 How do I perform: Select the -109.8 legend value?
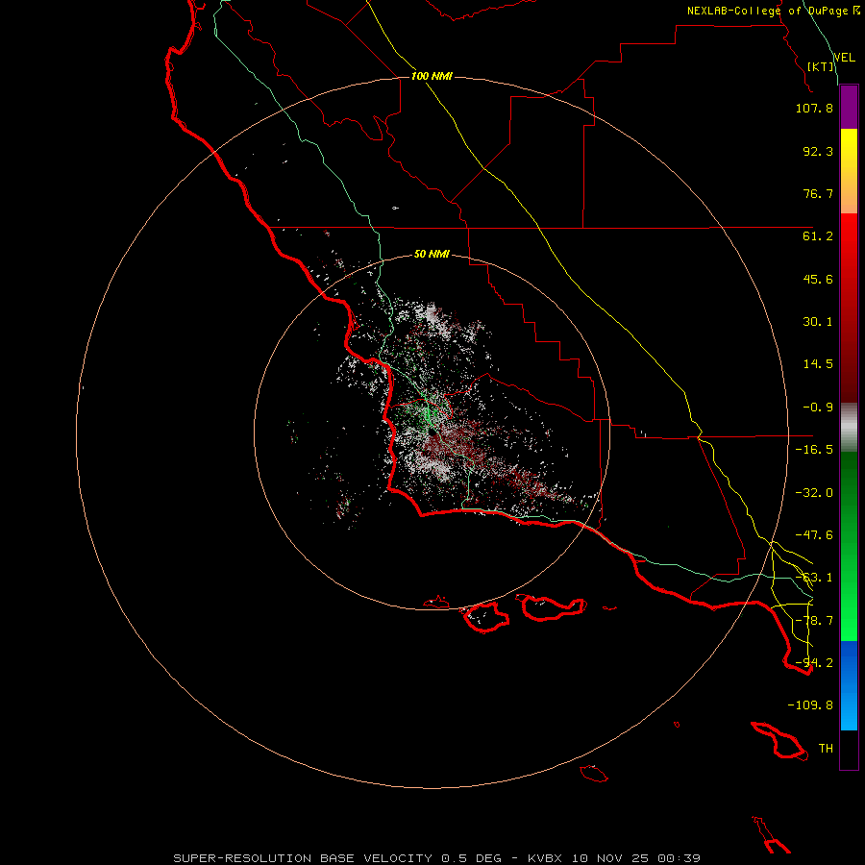[810, 705]
